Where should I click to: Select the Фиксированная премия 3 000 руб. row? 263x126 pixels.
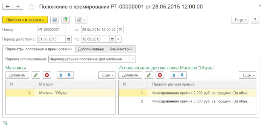click(187, 101)
